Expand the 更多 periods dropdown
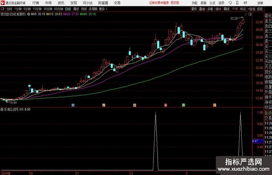Screen dimensions: 272x175 tap(102, 9)
